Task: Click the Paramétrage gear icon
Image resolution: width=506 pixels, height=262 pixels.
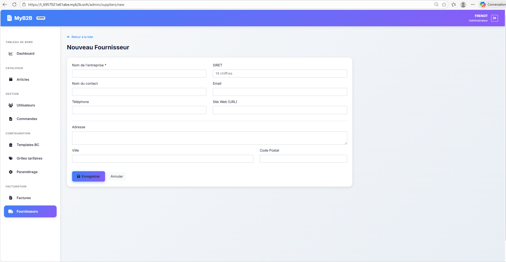Action: 11,172
